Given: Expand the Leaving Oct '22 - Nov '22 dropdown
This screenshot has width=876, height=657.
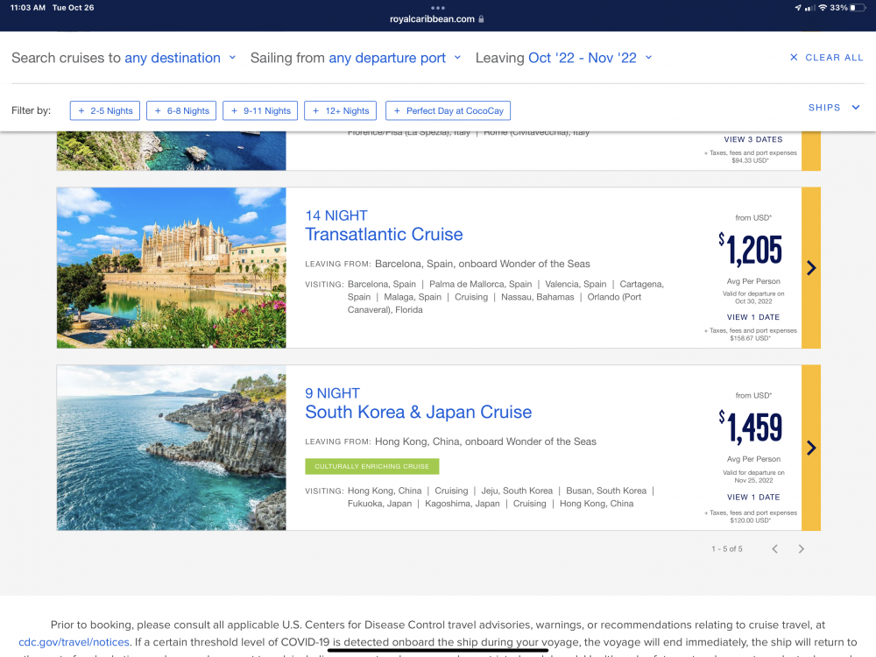Looking at the screenshot, I should coord(589,58).
